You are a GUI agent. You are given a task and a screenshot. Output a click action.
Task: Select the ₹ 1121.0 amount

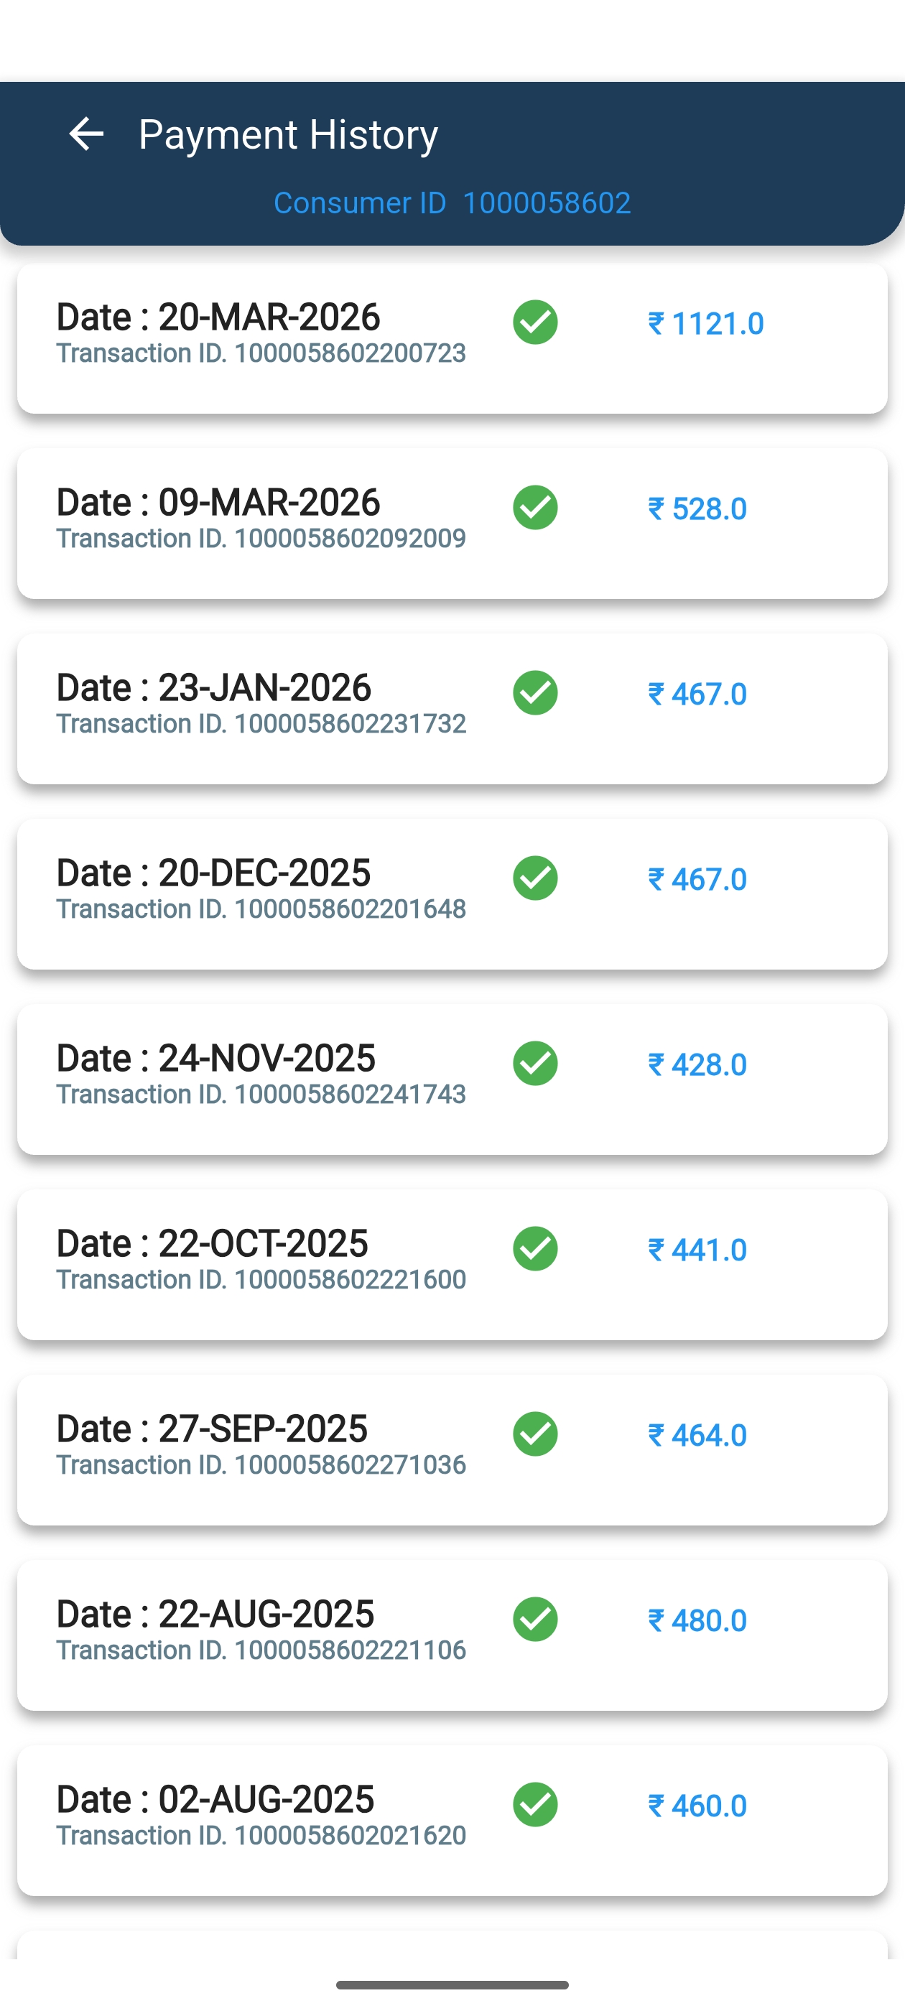pyautogui.click(x=706, y=323)
